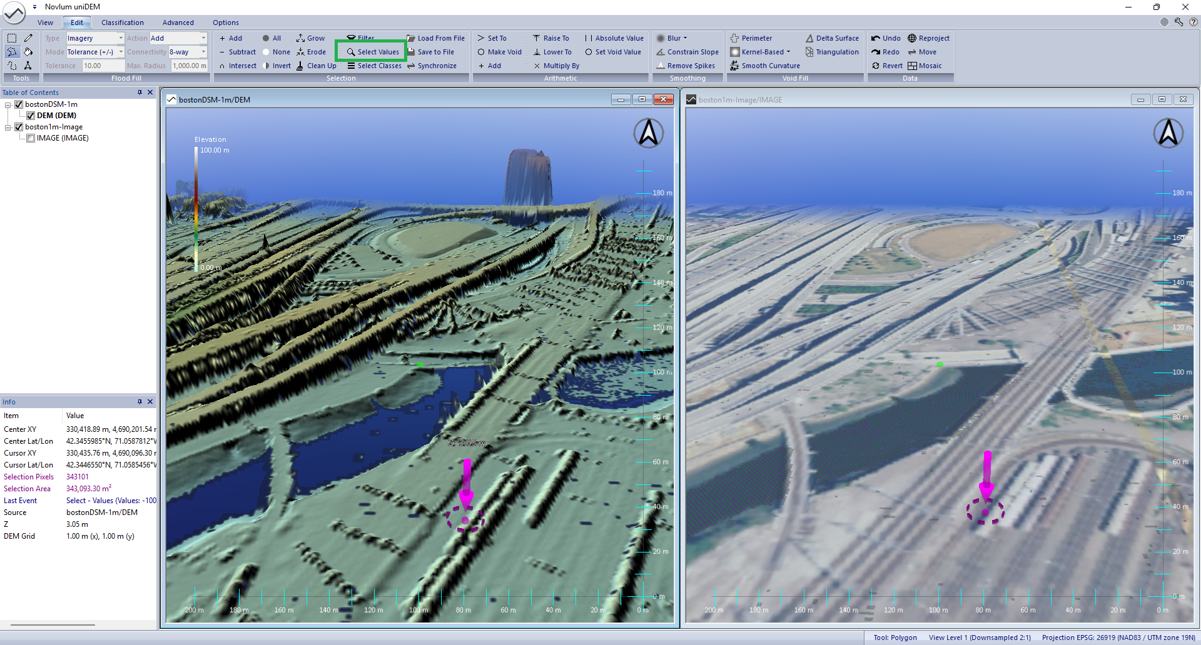Viewport: 1201px width, 645px height.
Task: Click the Reproject globe icon
Action: click(x=912, y=38)
